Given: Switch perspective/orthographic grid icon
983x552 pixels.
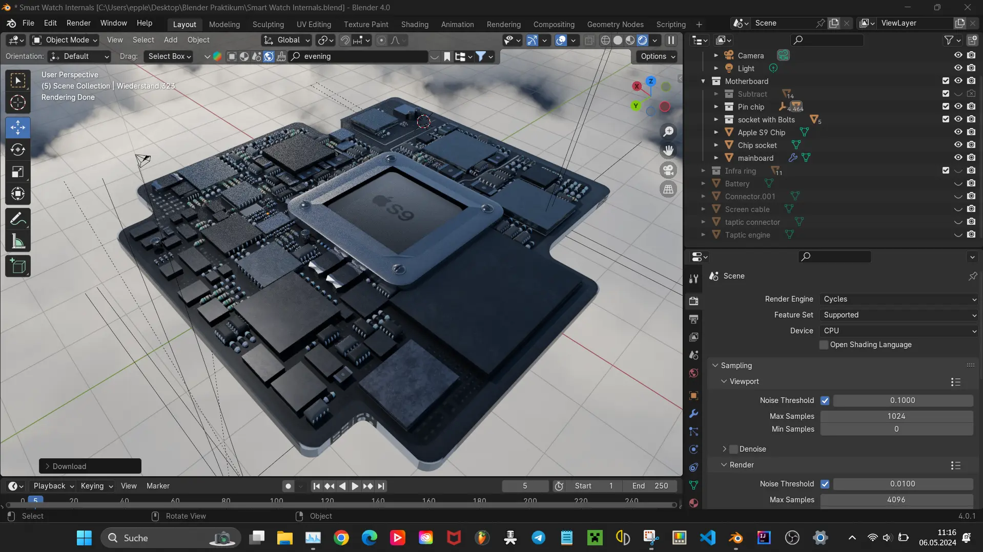Looking at the screenshot, I should tap(668, 189).
